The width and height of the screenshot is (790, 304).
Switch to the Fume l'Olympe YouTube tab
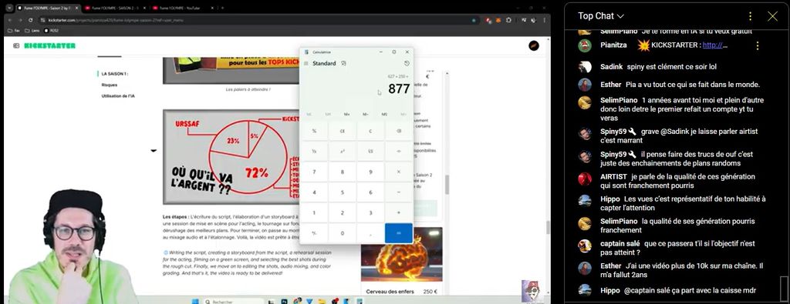178,8
